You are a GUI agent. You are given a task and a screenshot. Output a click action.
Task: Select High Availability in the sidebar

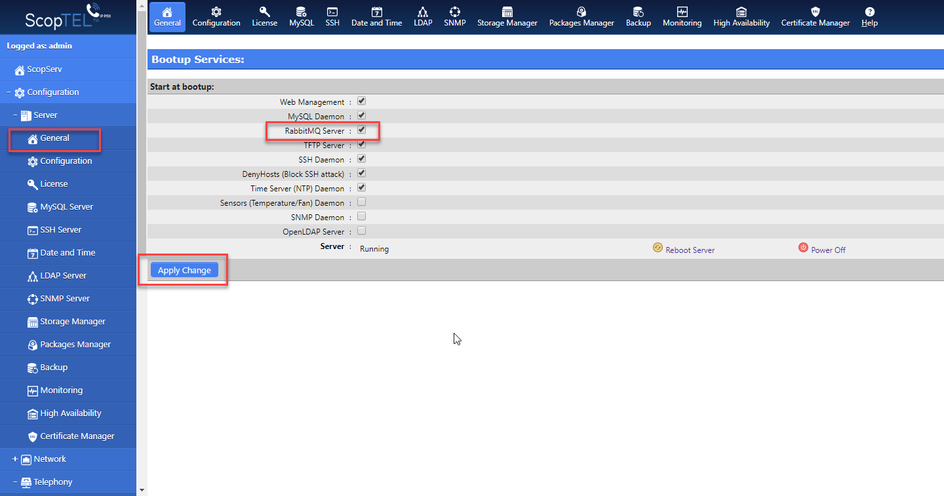[x=68, y=413]
